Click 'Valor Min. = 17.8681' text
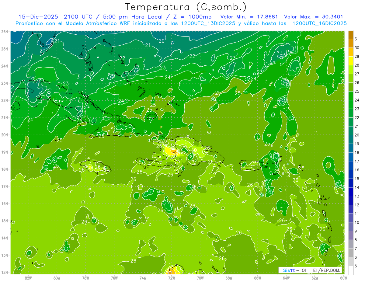 (x=249, y=17)
